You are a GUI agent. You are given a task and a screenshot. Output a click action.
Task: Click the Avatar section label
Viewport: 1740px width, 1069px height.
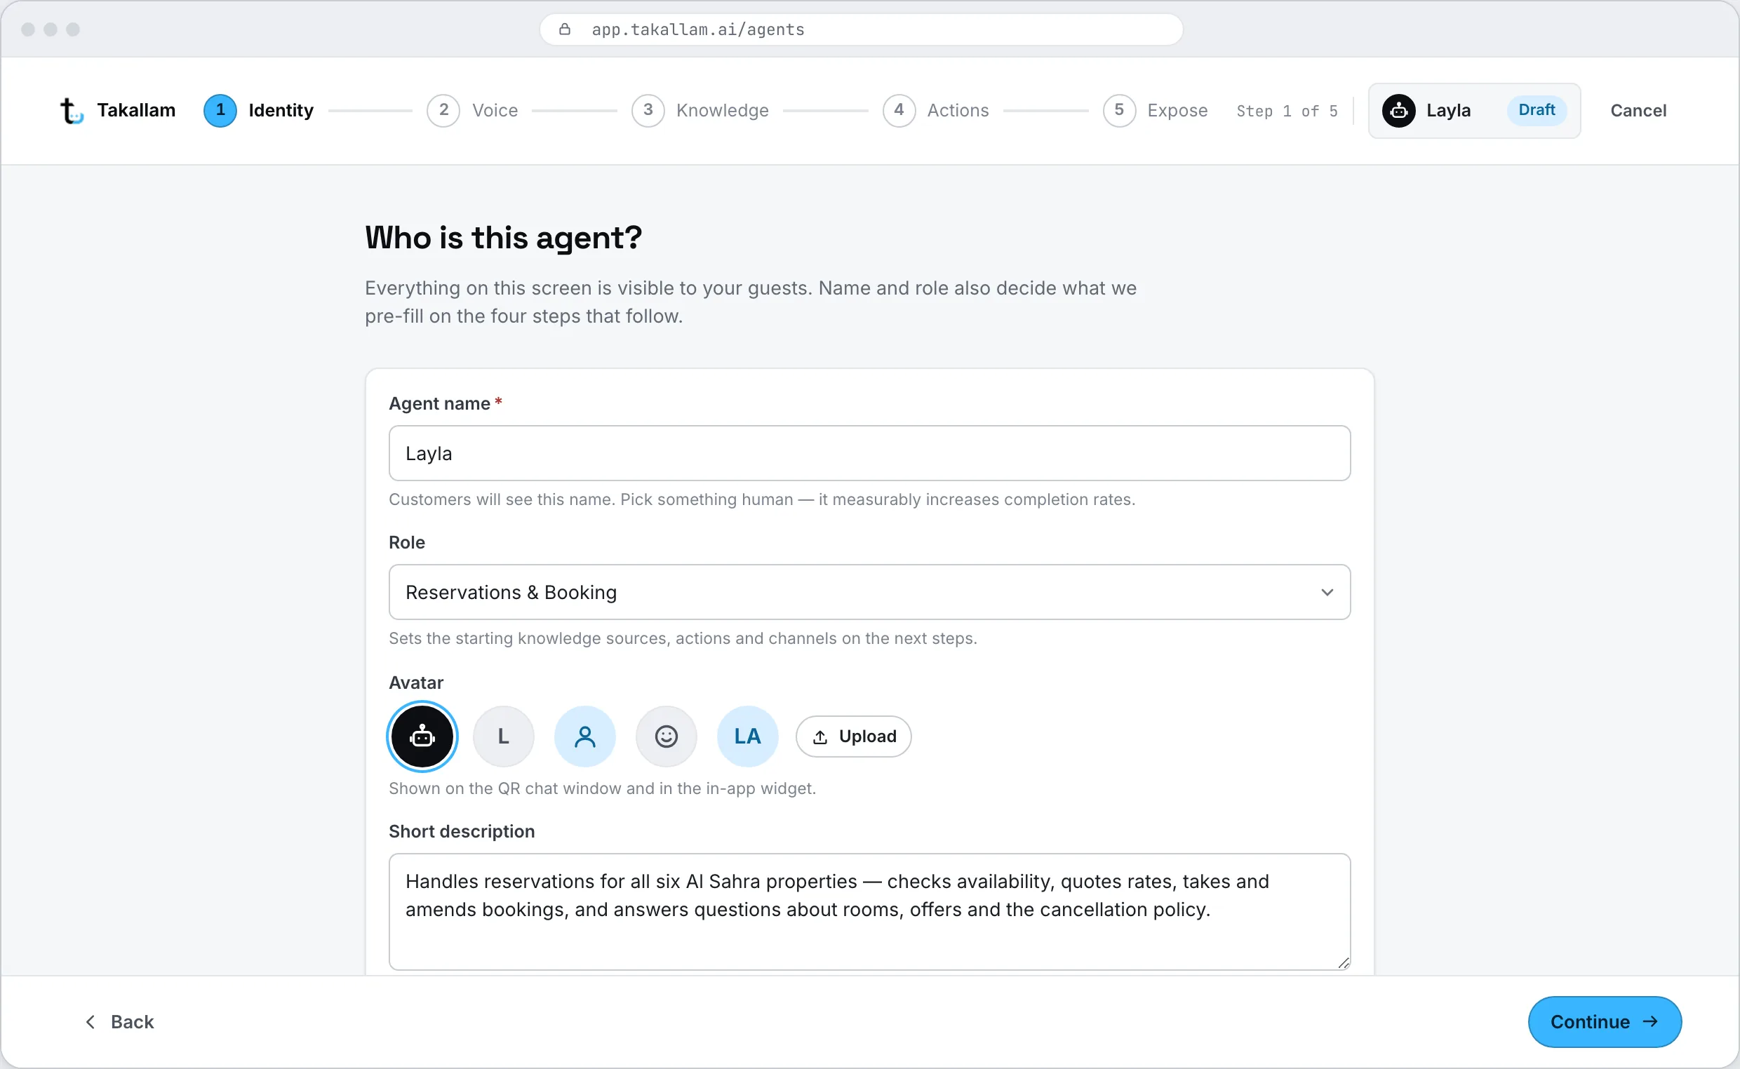pyautogui.click(x=416, y=683)
